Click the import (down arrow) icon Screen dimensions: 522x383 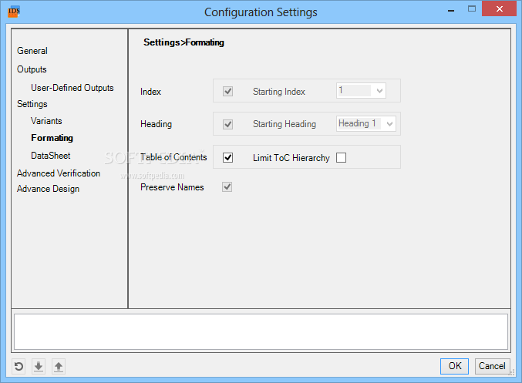[x=39, y=367]
